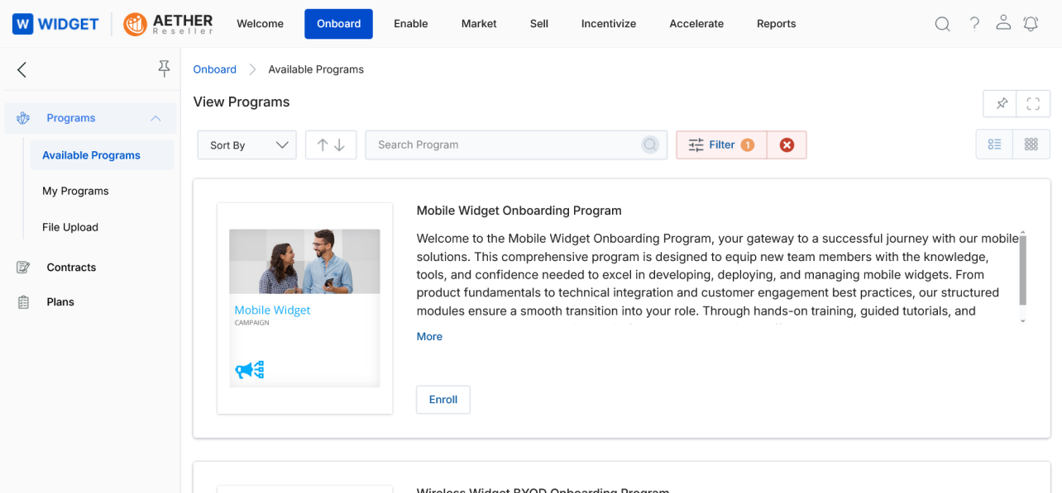Image resolution: width=1062 pixels, height=493 pixels.
Task: Go to the Accelerate tab
Action: tap(696, 24)
